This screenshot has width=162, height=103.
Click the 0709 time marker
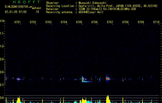[141, 22]
